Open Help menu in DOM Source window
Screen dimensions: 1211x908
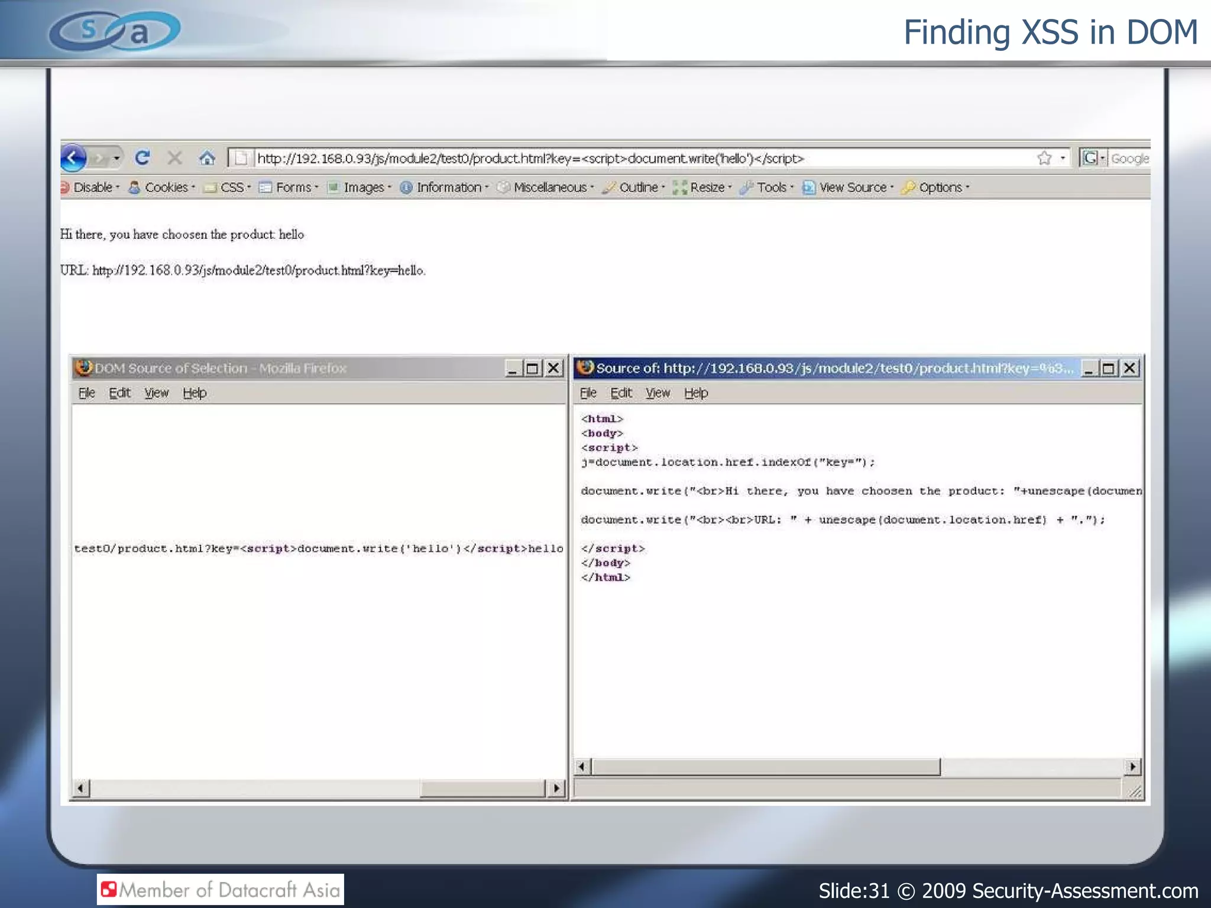click(195, 393)
